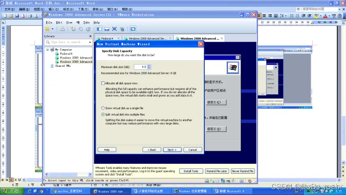The image size is (346, 195).
Task: Click the VMware pause (suspend) toolbar icon
Action: tap(47, 29)
